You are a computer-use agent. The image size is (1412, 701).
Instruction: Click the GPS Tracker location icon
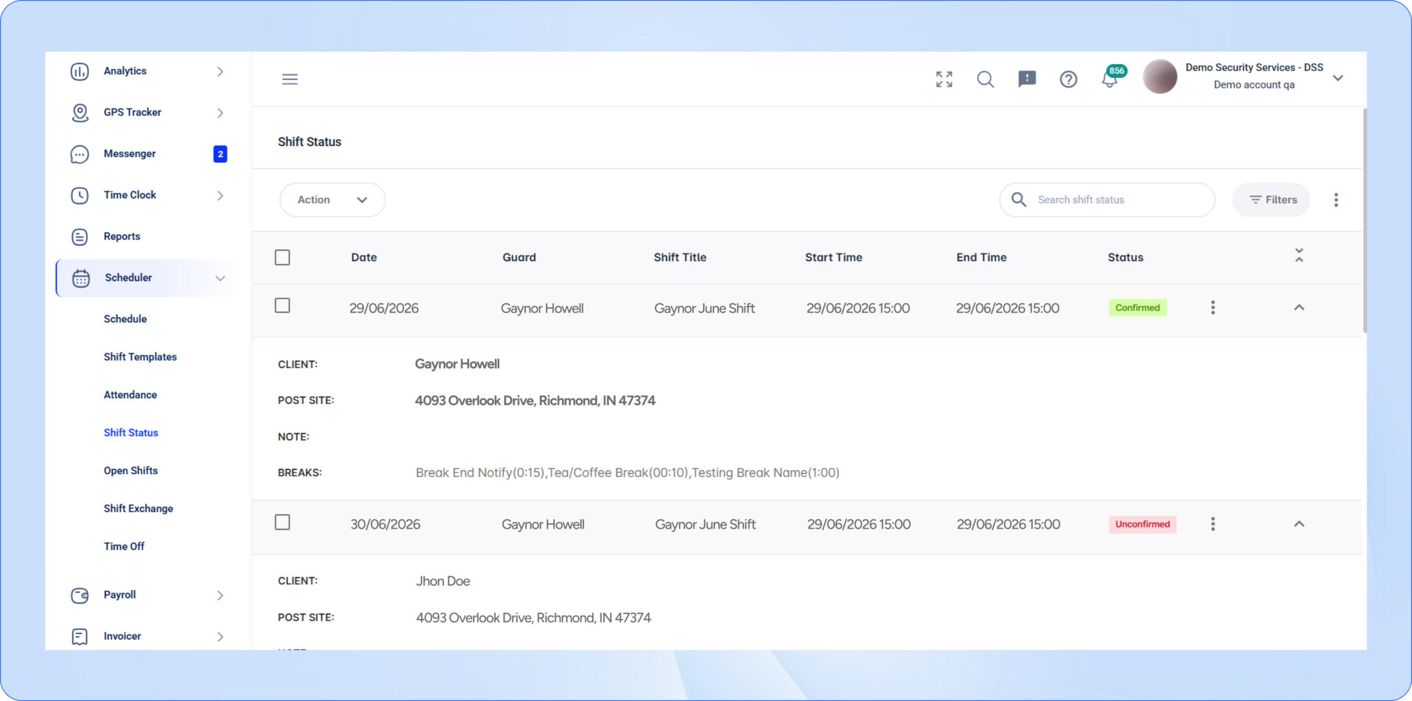tap(80, 112)
